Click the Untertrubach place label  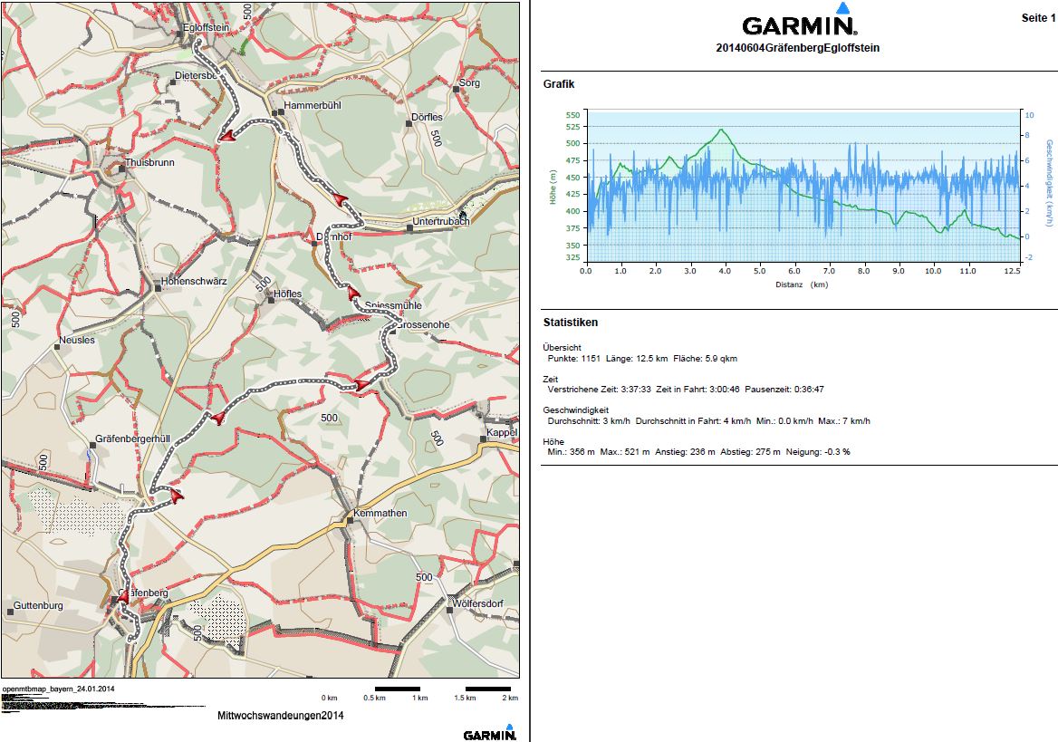[x=441, y=221]
